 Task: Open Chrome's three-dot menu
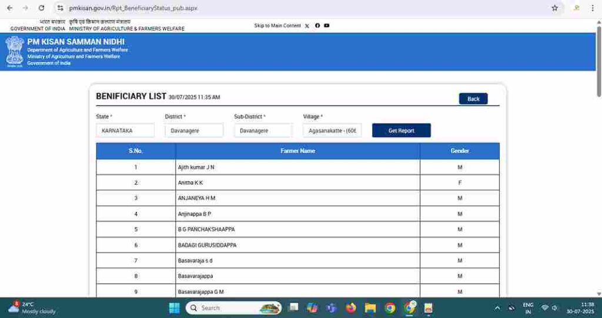pos(593,8)
